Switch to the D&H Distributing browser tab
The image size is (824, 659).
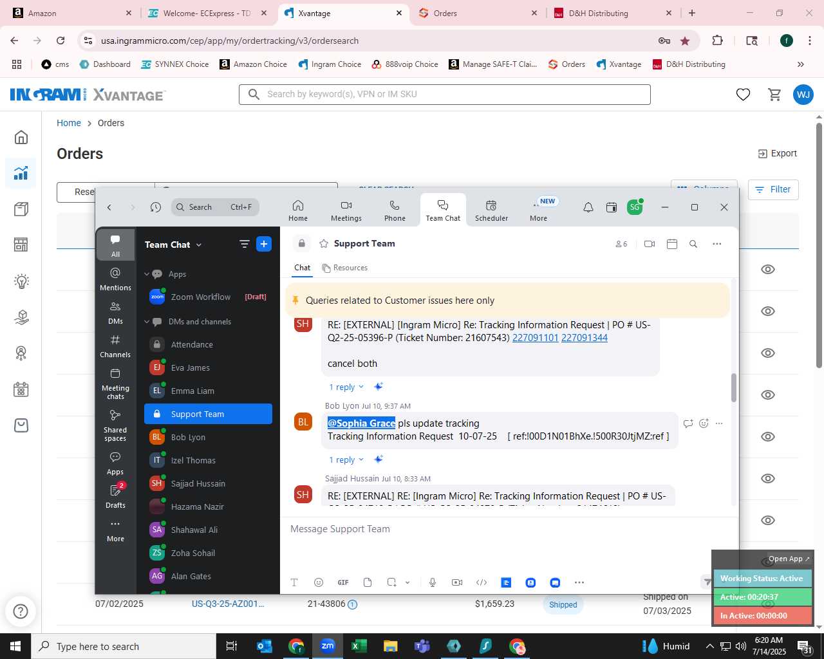tap(613, 13)
